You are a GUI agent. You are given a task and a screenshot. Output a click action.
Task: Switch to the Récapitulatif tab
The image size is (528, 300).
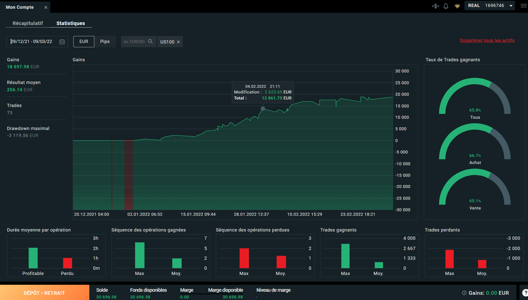pyautogui.click(x=28, y=23)
